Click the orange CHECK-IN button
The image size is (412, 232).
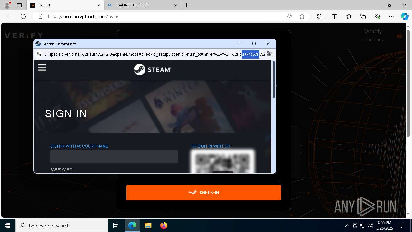(204, 193)
